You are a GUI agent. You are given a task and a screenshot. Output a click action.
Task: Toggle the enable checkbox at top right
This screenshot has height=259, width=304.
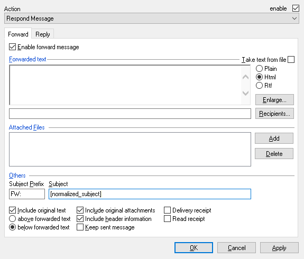pos(296,8)
